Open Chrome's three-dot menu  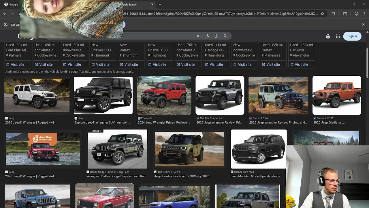click(x=364, y=14)
